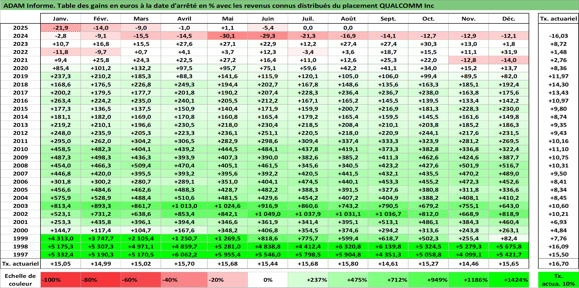Click the 'Tx. actua. 10%' green cell
579x288 pixels.
(x=558, y=280)
